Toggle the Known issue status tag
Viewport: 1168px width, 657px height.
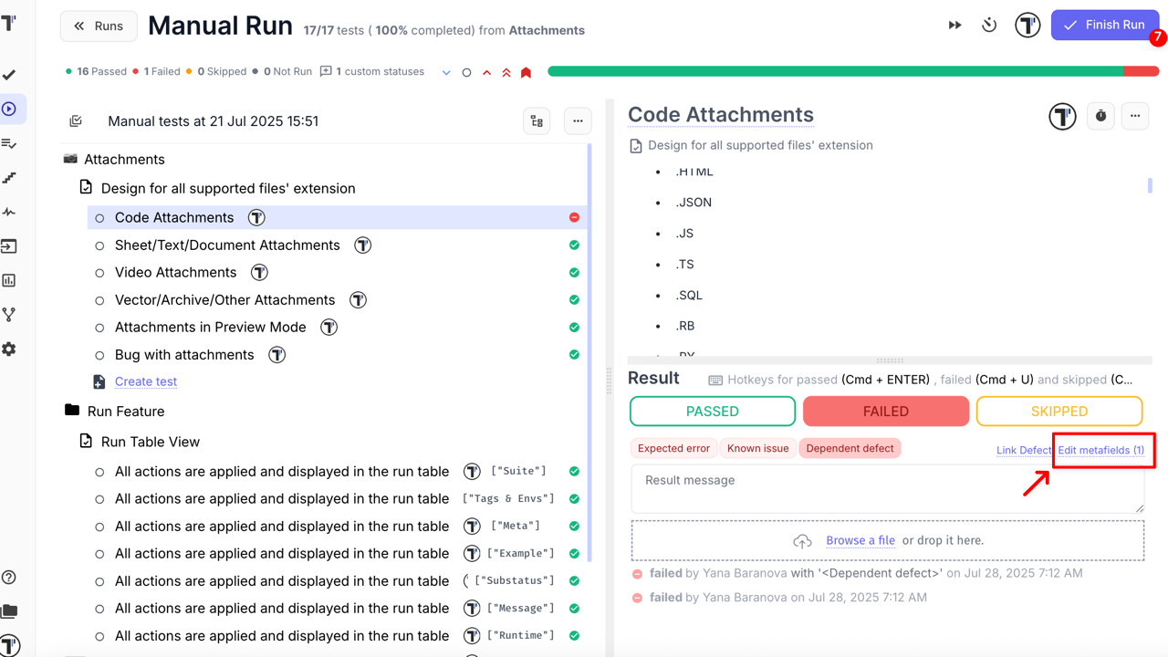[x=757, y=448]
